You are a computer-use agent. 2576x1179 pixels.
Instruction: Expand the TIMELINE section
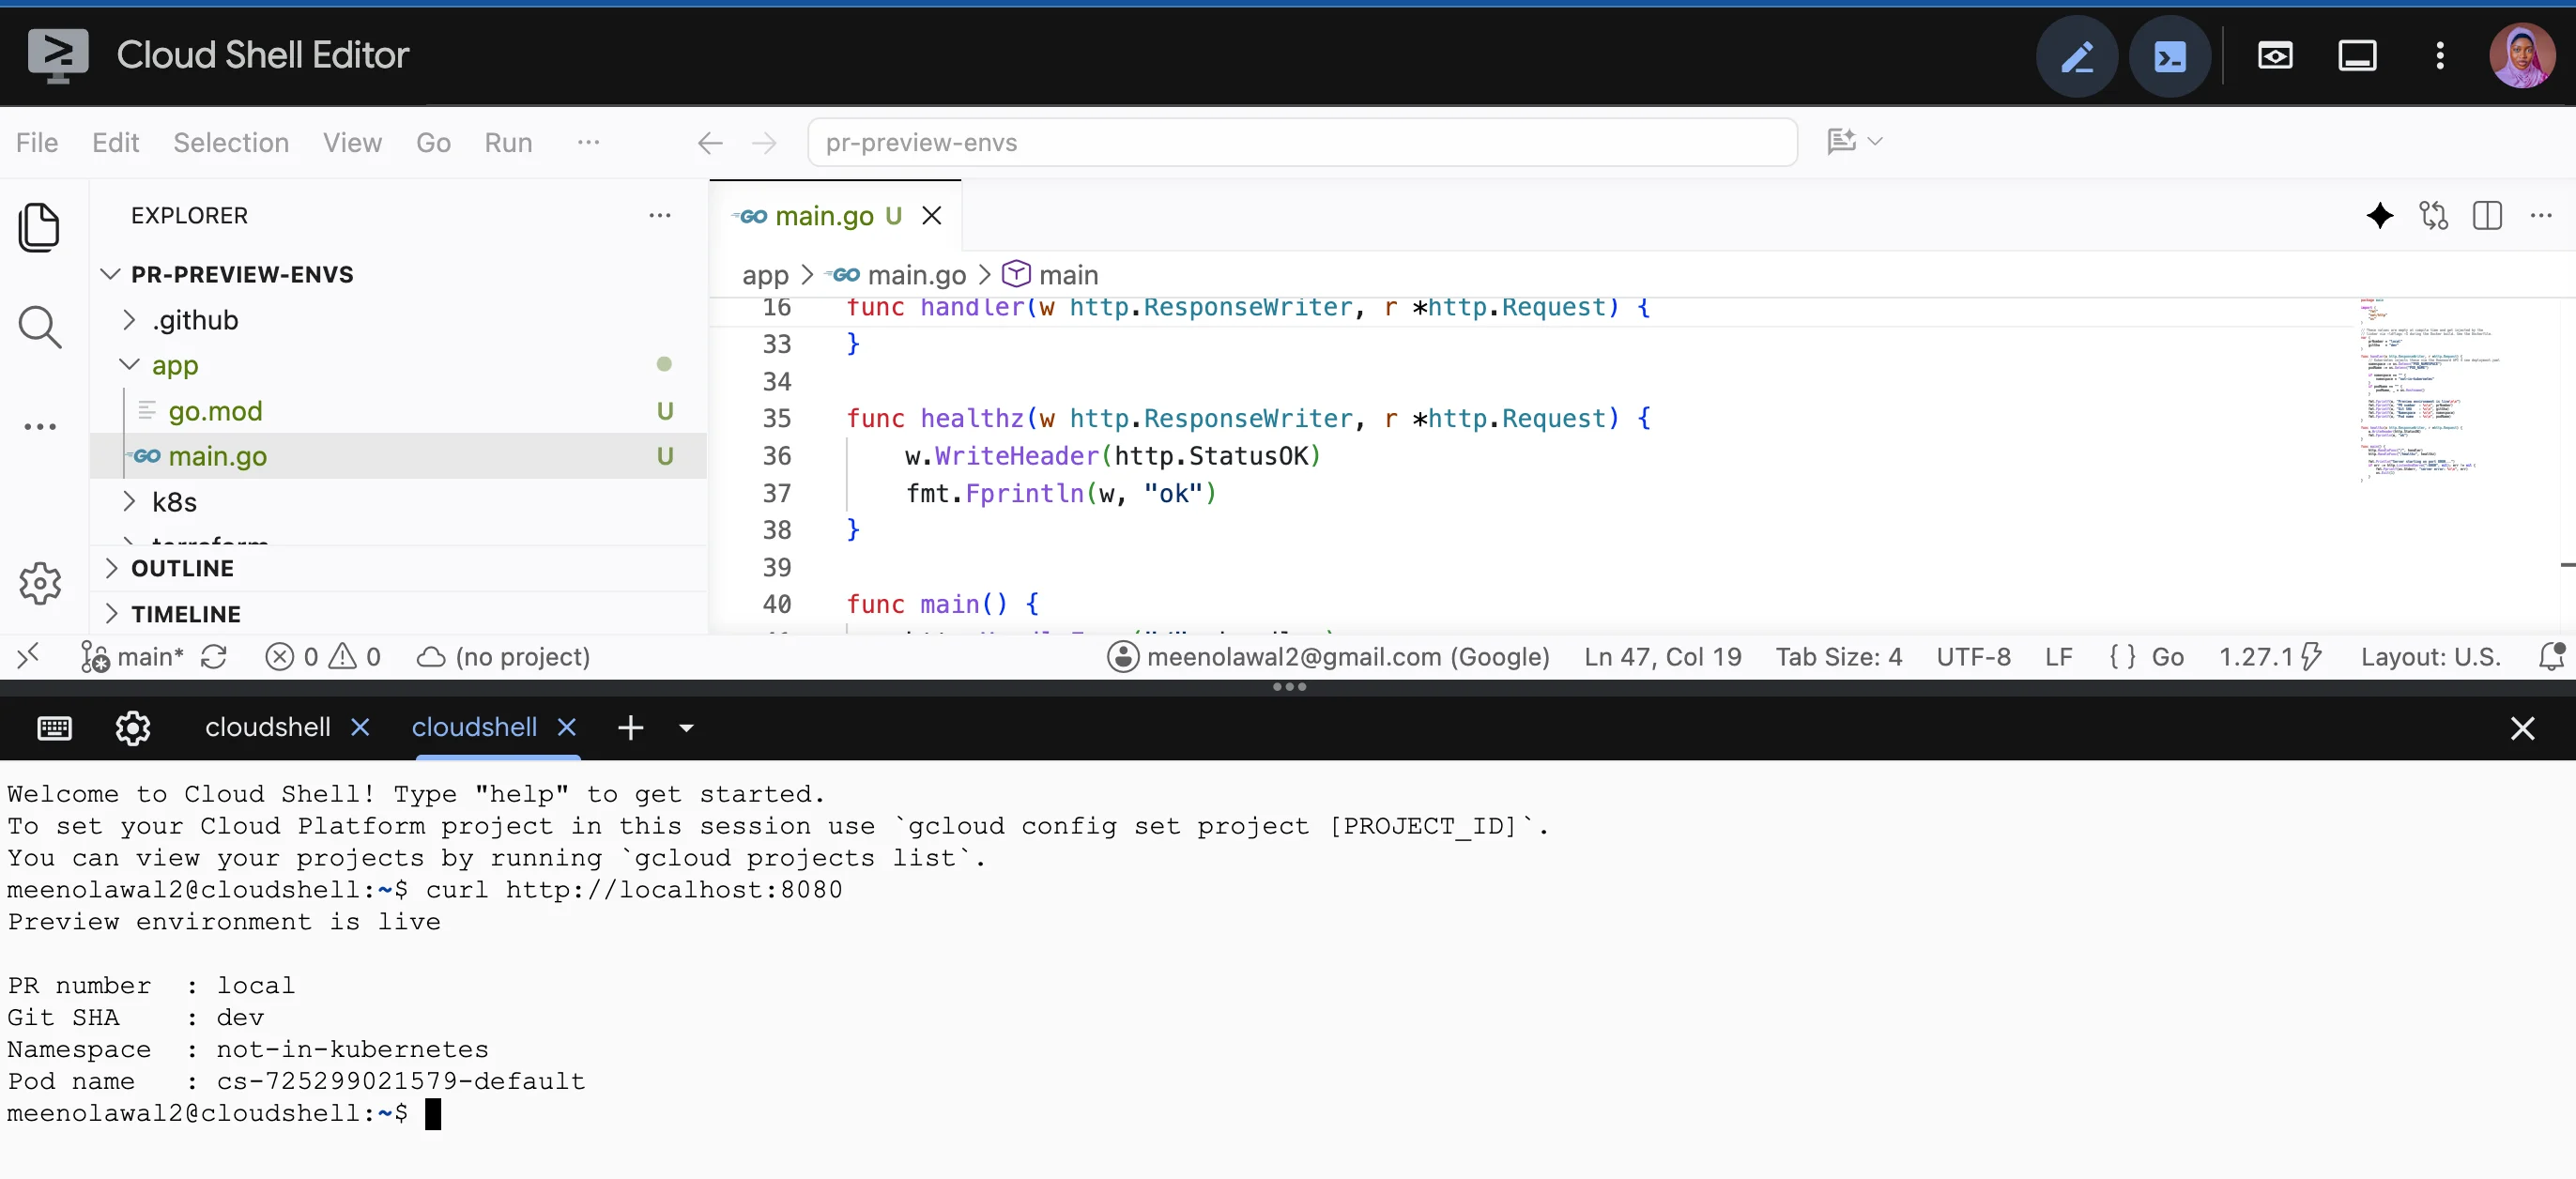click(186, 614)
